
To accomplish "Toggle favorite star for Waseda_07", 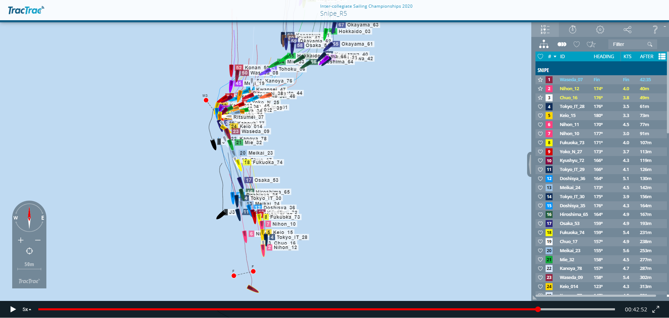I will click(x=540, y=80).
